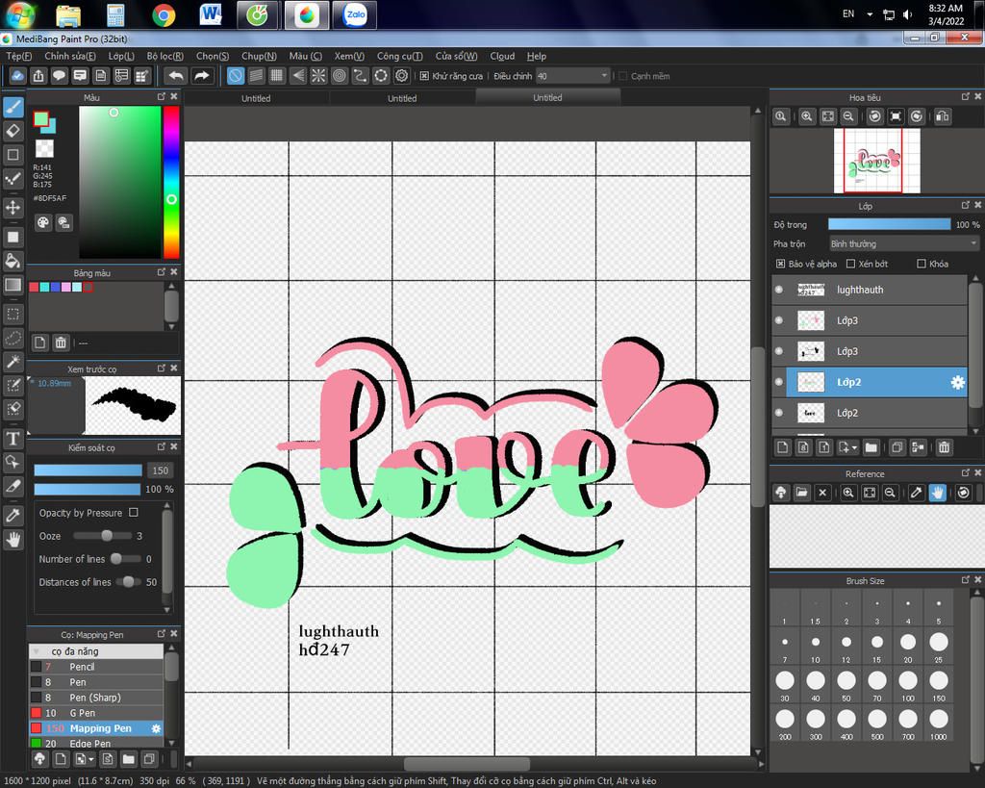Enable the Xén bớt checkbox
This screenshot has width=985, height=788.
click(850, 264)
